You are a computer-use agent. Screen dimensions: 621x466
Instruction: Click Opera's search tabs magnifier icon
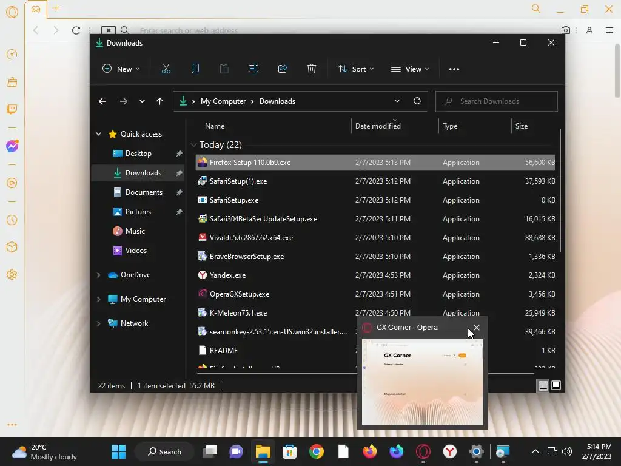[536, 8]
